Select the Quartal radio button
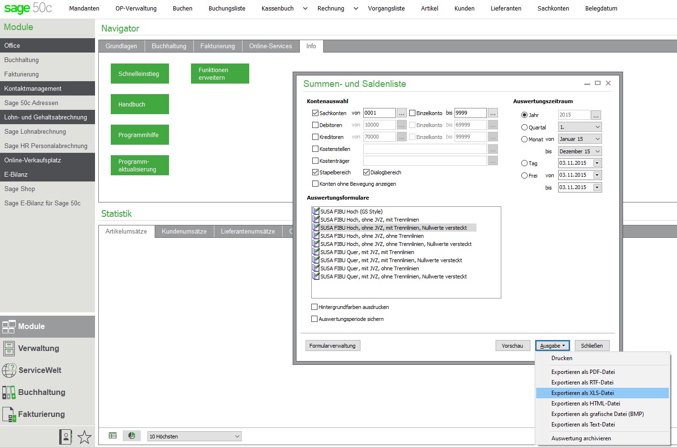This screenshot has height=447, width=677. click(524, 128)
